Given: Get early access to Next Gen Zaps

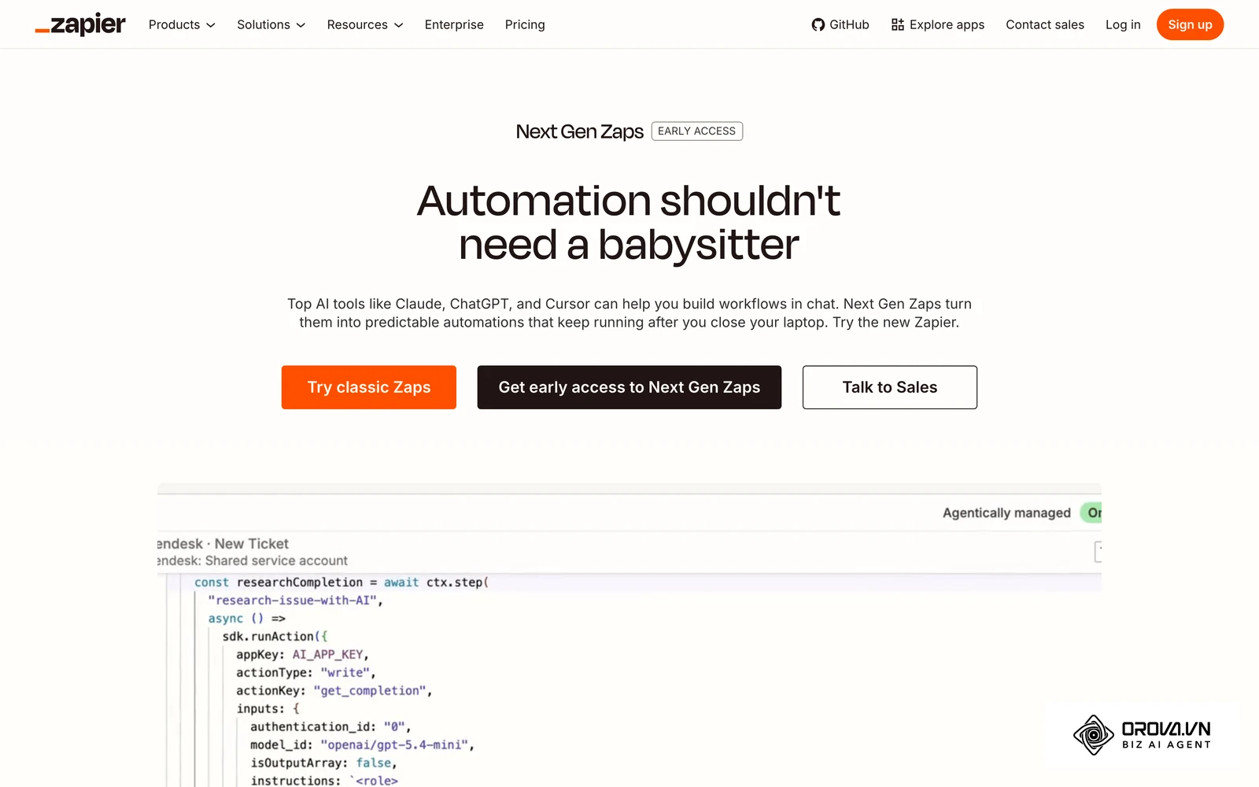Looking at the screenshot, I should (x=629, y=387).
